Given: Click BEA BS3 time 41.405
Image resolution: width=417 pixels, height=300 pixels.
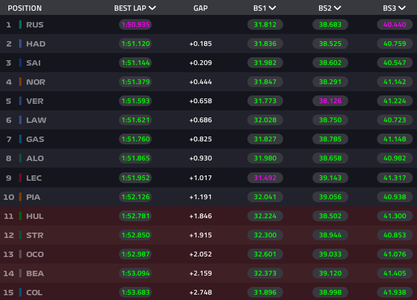Looking at the screenshot, I should coord(395,273).
